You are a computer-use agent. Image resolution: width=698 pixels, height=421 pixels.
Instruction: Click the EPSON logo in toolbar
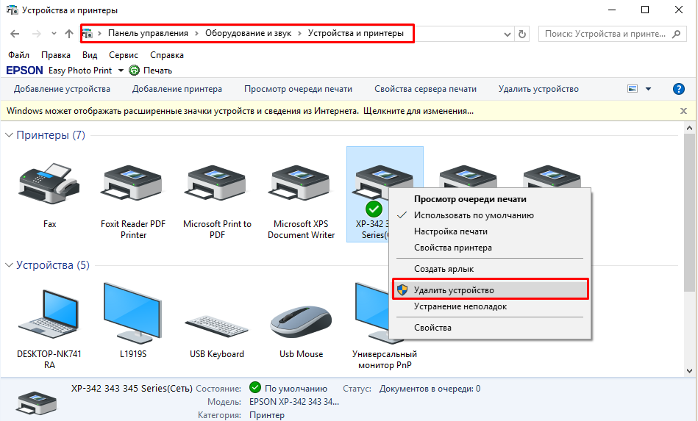tap(24, 71)
